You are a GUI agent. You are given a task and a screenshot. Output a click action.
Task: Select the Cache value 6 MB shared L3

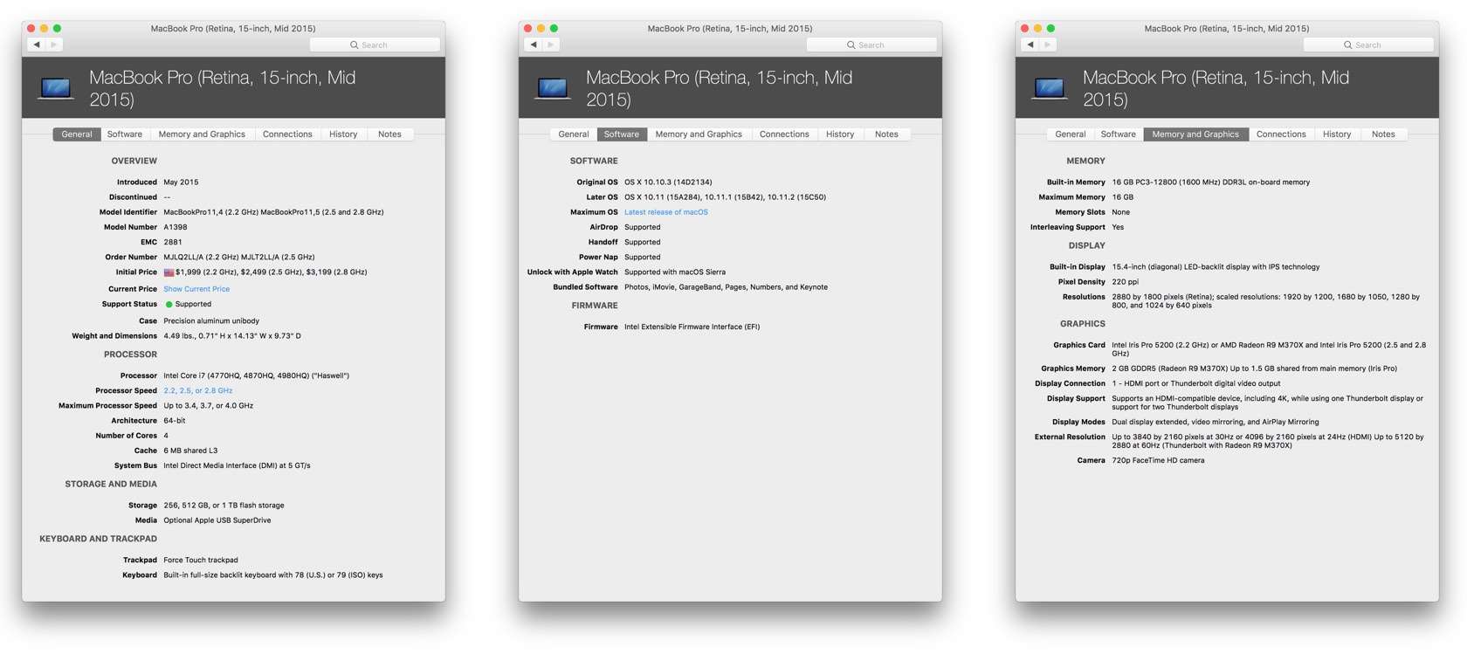click(x=190, y=451)
